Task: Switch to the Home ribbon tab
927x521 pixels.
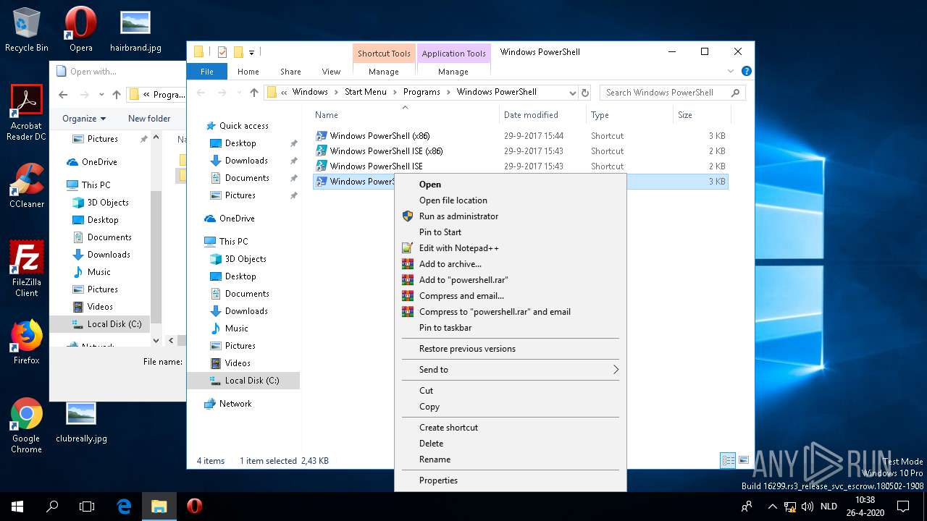Action: (x=248, y=72)
